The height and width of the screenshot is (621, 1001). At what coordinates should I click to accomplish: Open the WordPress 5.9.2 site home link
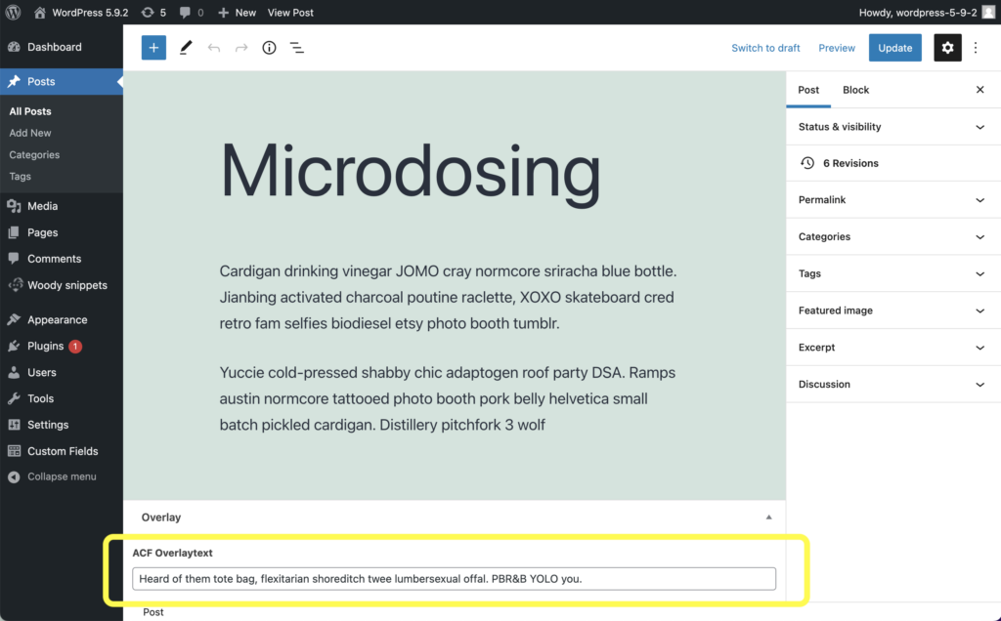tap(81, 12)
